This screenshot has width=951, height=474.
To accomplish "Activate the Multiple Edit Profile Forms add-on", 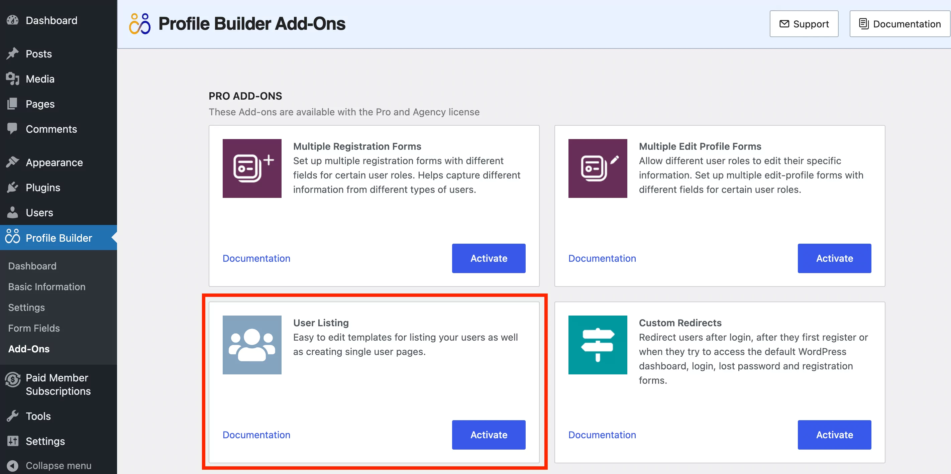I will coord(834,258).
